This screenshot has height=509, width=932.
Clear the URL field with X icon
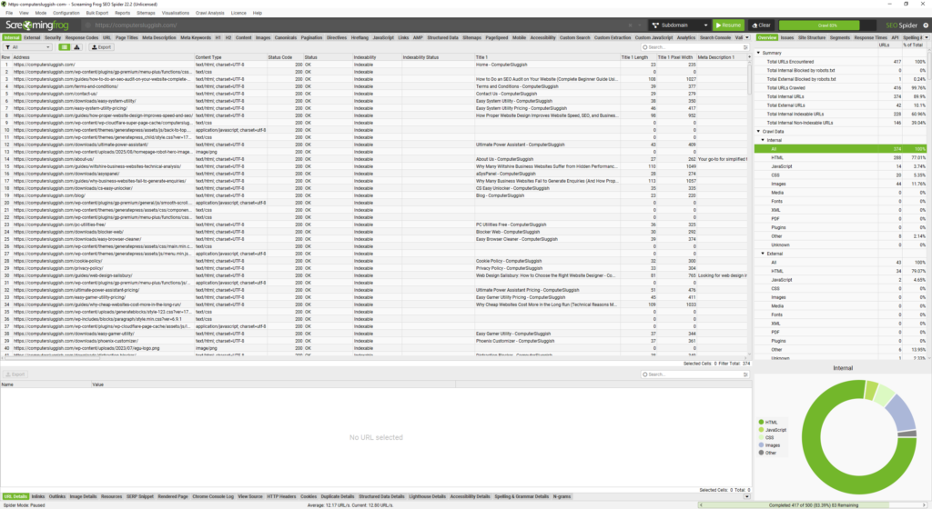(630, 25)
